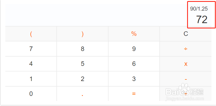Viewport: 216px width, 106px height.
Task: Click the plus operator key
Action: pyautogui.click(x=186, y=94)
